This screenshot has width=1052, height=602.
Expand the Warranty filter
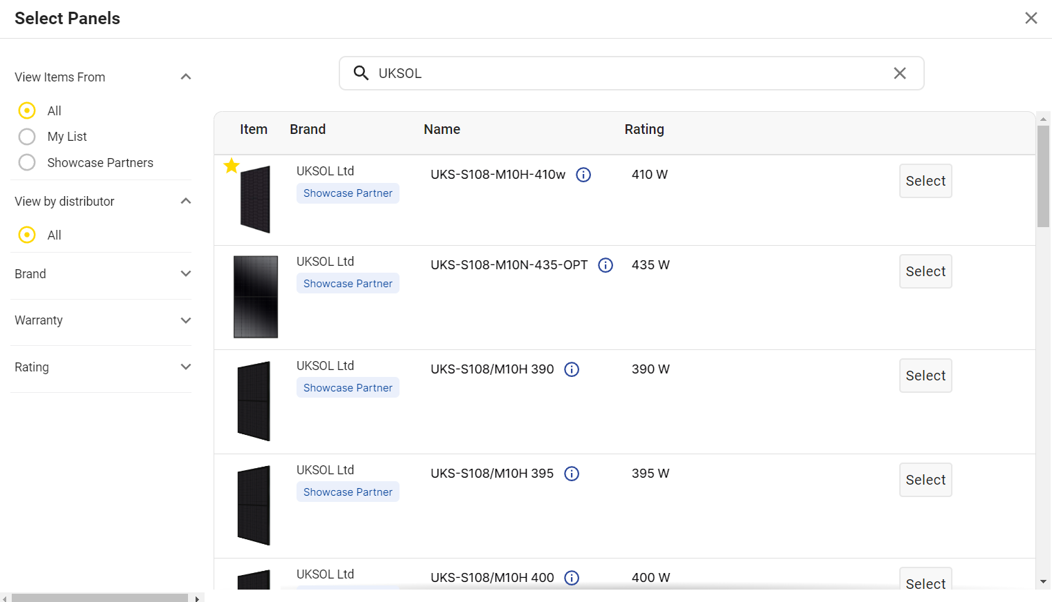pyautogui.click(x=185, y=320)
